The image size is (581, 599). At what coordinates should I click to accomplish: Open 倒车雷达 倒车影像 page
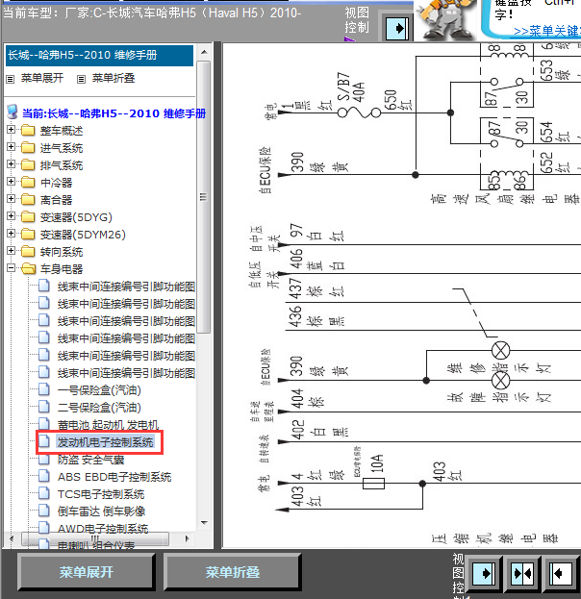click(102, 512)
